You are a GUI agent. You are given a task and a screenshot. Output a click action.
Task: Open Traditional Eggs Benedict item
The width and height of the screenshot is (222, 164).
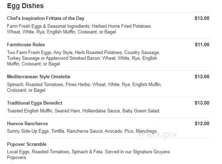click(x=35, y=103)
